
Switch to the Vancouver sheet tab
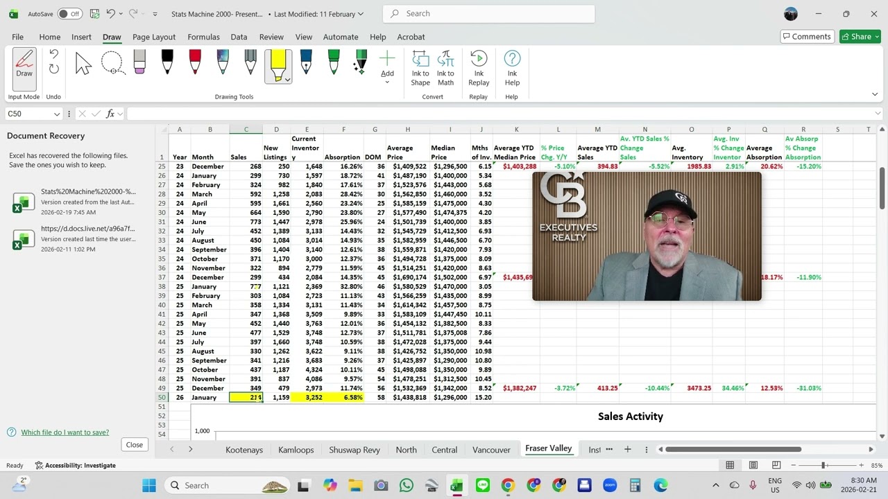491,450
